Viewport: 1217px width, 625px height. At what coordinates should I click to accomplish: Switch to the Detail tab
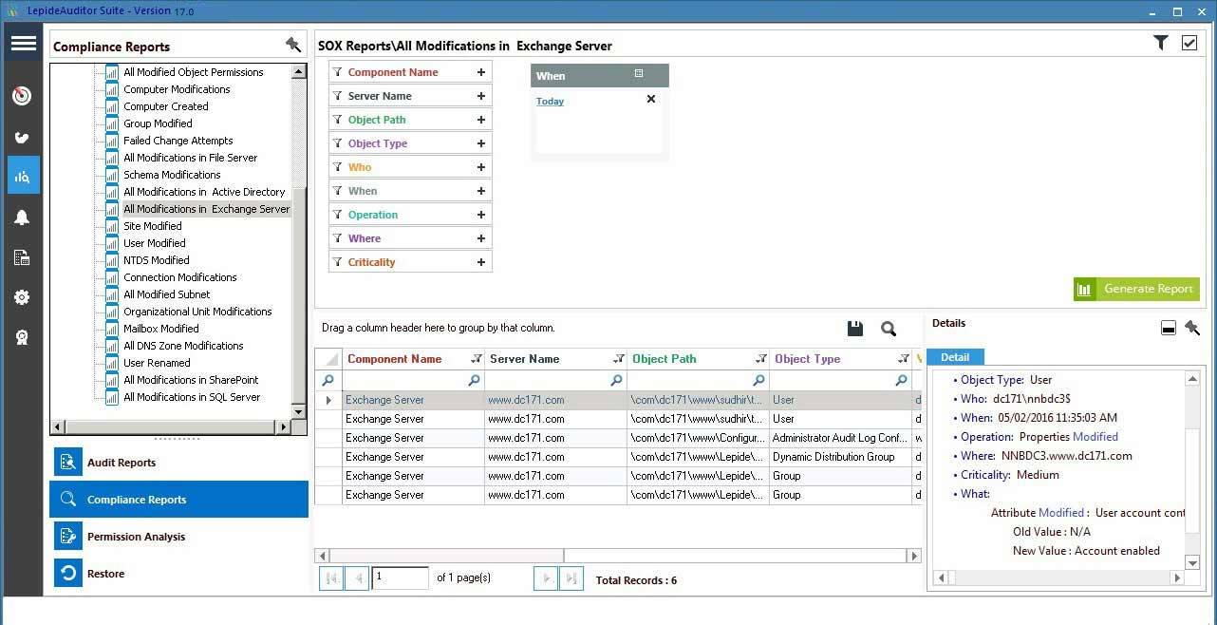[x=955, y=357]
